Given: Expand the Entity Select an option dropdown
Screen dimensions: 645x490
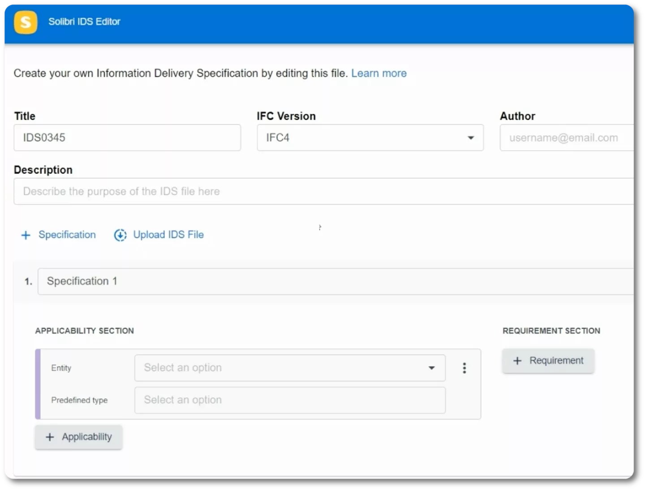Looking at the screenshot, I should click(290, 368).
